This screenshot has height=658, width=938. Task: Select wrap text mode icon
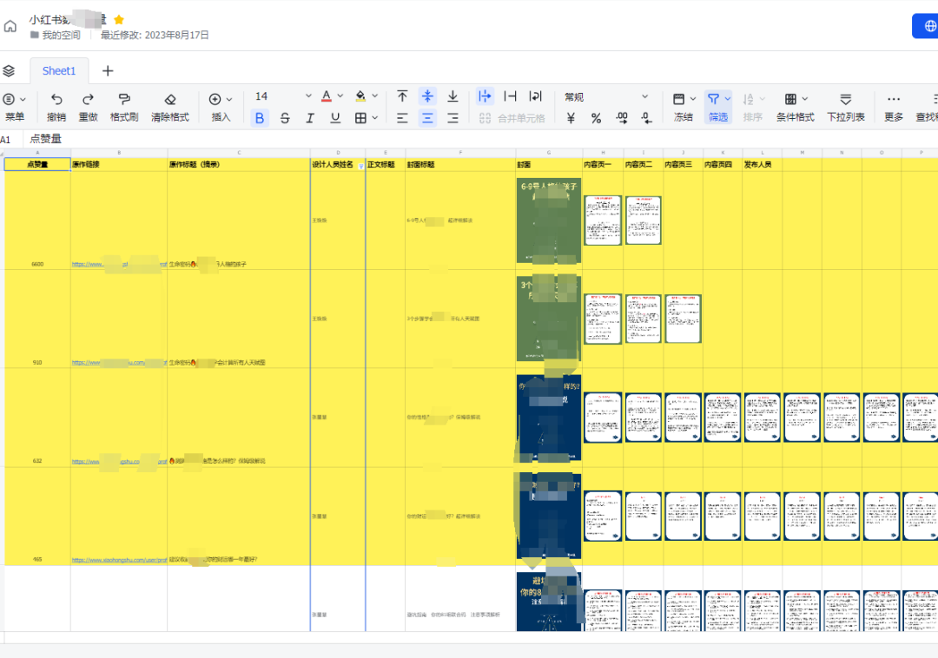535,96
